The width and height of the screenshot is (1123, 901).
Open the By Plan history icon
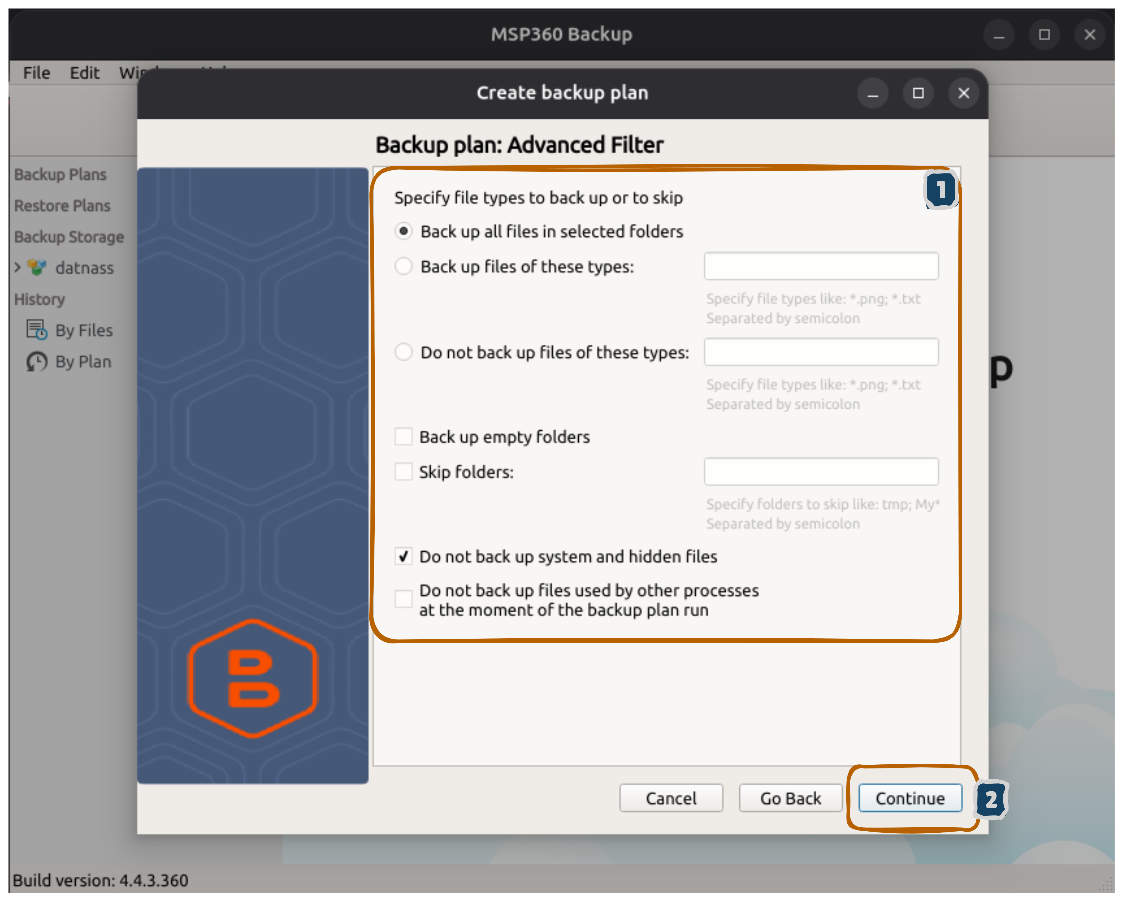pos(37,362)
